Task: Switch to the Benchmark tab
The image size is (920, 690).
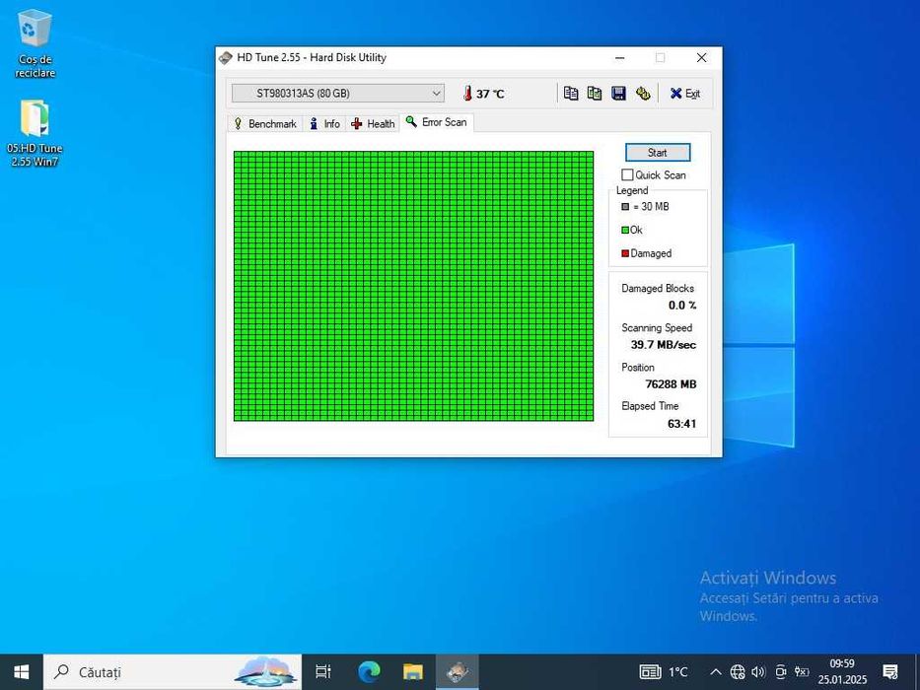Action: [x=265, y=124]
